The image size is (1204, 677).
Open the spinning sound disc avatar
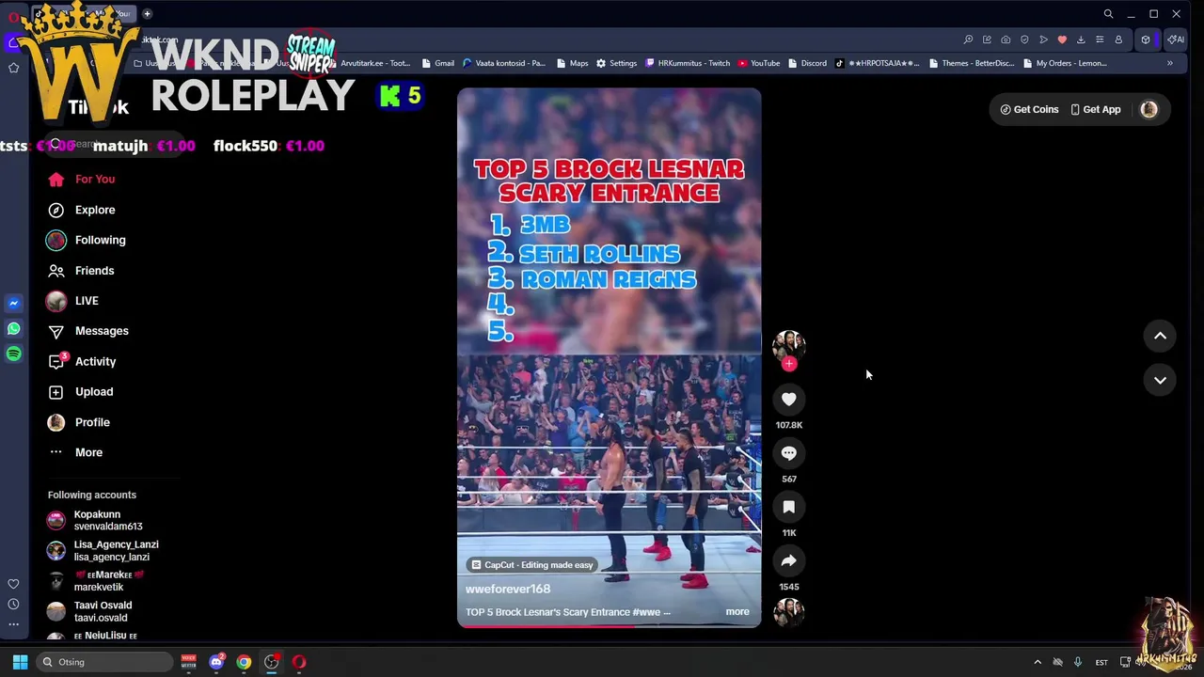tap(788, 612)
